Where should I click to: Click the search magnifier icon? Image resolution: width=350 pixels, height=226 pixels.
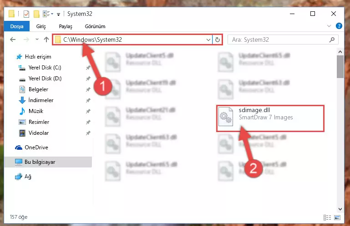[x=332, y=40]
